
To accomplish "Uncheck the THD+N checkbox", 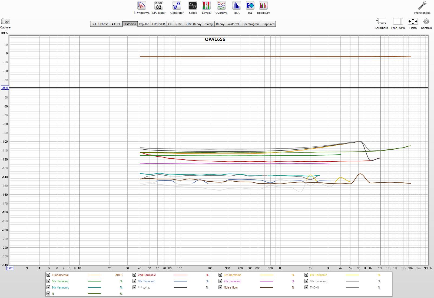I will coord(306,287).
